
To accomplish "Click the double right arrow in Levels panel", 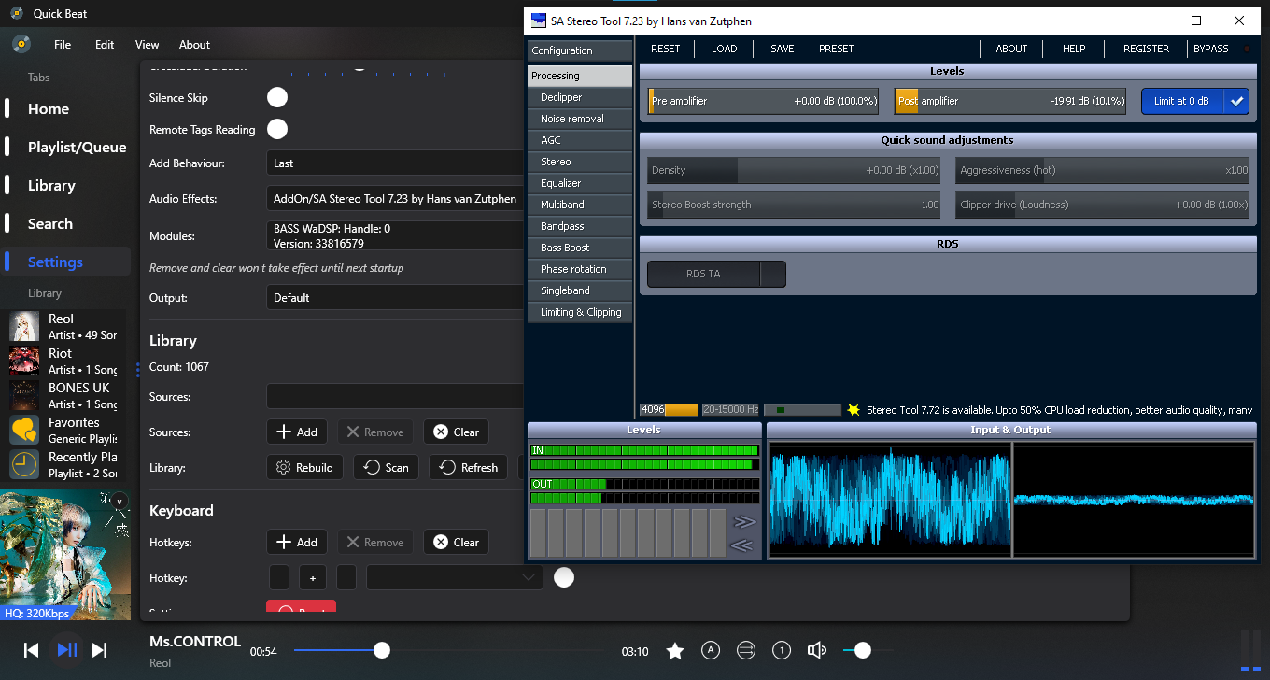I will [x=744, y=522].
